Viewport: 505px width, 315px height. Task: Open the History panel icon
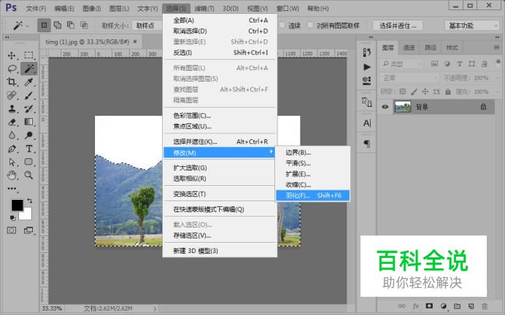coord(367,52)
